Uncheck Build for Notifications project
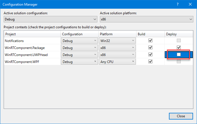Image resolution: width=197 pixels, height=124 pixels. pos(150,41)
